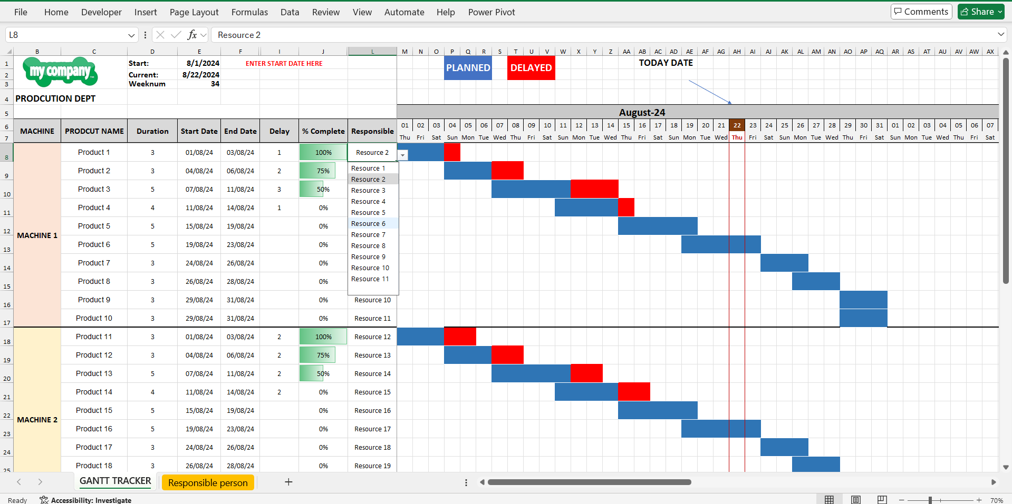Viewport: 1012px width, 504px height.
Task: Click the Share button
Action: pos(981,12)
